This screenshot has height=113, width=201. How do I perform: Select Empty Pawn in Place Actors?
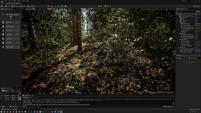[11, 30]
